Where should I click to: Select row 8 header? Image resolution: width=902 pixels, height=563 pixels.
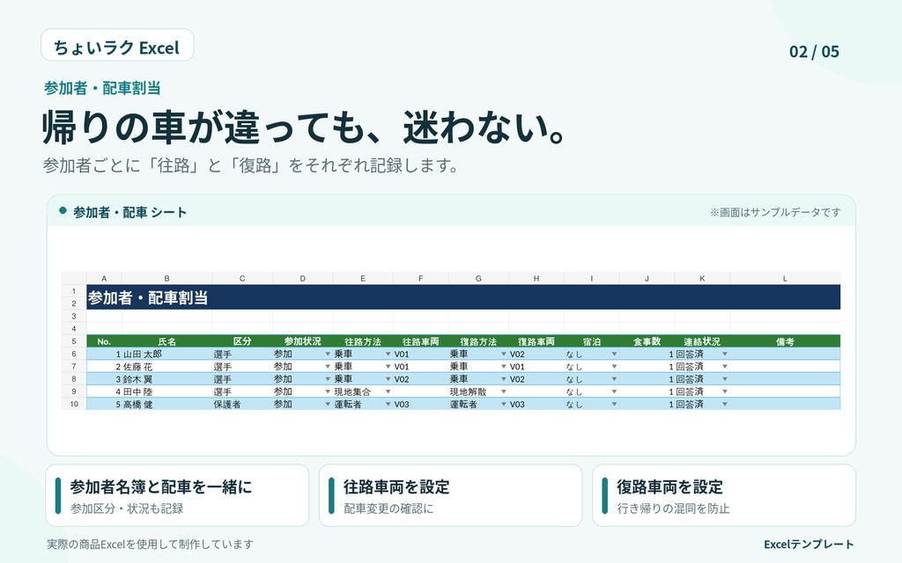(74, 379)
